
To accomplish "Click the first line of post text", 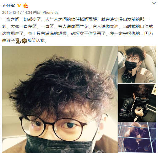I will click(75, 19).
